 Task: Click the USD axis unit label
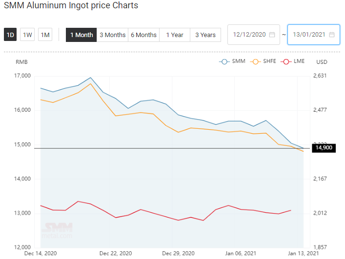[x=322, y=62]
